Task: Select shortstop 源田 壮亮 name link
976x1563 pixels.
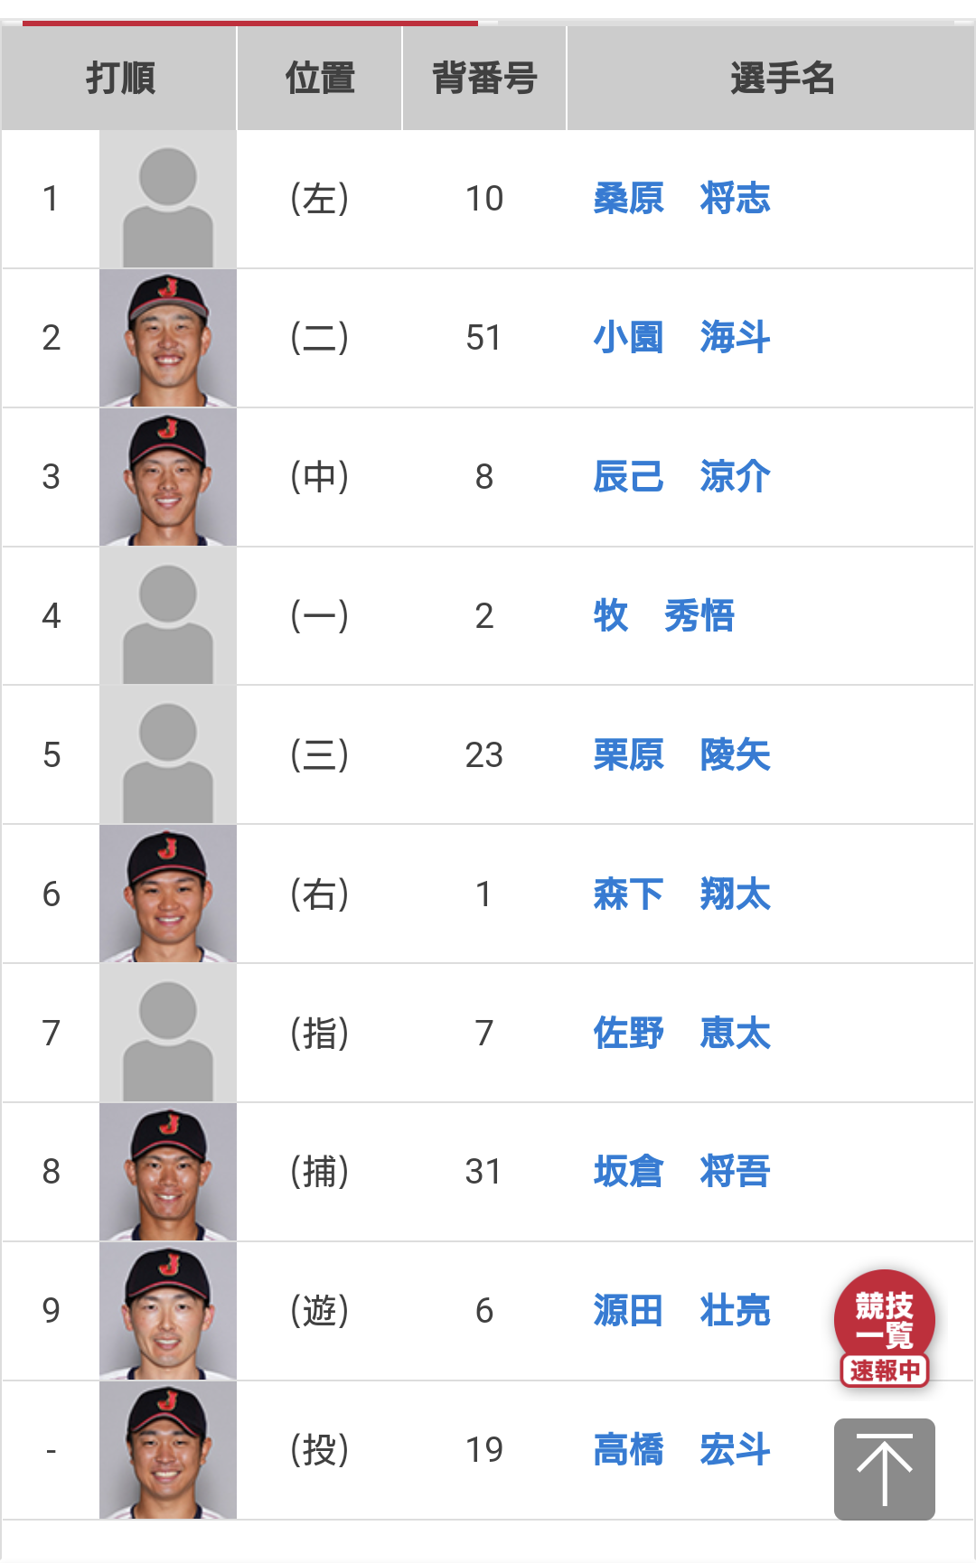Action: [x=681, y=1311]
